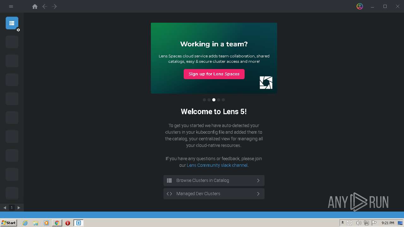Click the chevron on Browse Clusters in Catalog
This screenshot has width=404, height=227.
pyautogui.click(x=258, y=180)
